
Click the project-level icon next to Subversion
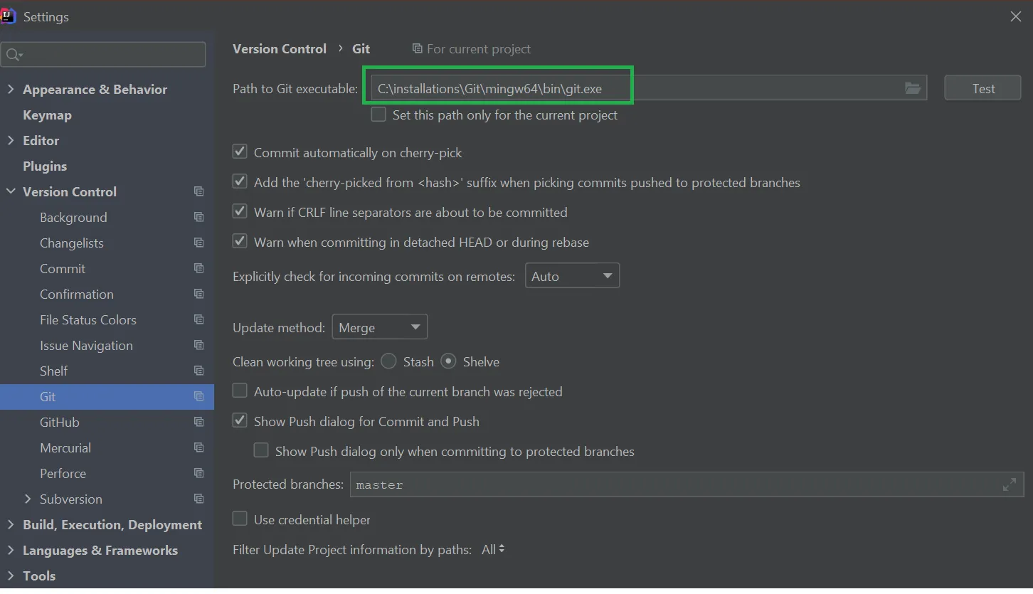pyautogui.click(x=199, y=499)
